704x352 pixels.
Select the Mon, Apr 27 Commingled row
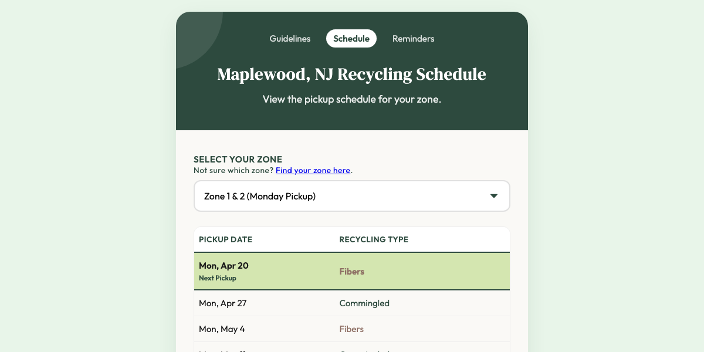(x=352, y=303)
